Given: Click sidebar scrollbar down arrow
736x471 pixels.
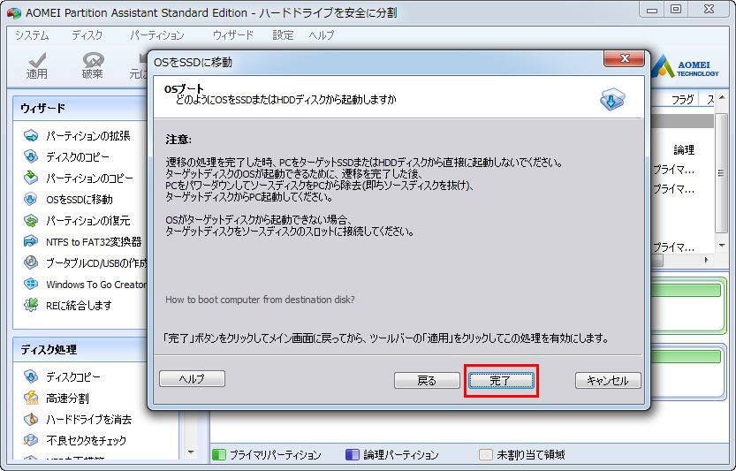Looking at the screenshot, I should coord(191,452).
